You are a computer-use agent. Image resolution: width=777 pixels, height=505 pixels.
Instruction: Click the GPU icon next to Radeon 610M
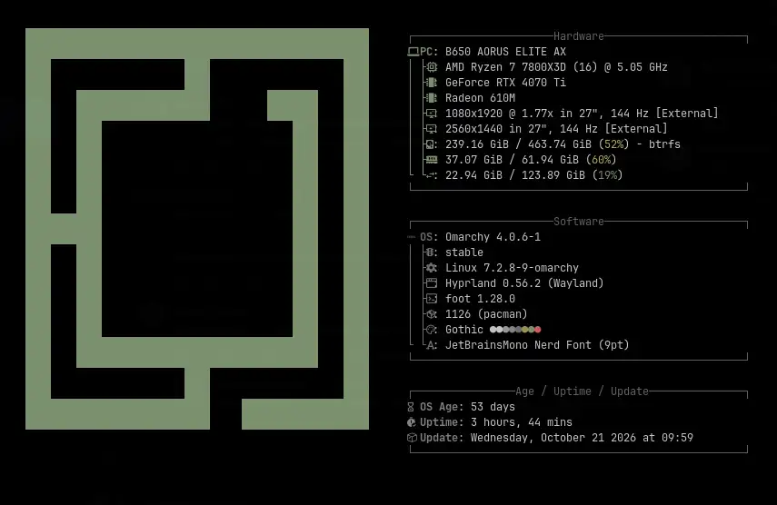click(432, 98)
